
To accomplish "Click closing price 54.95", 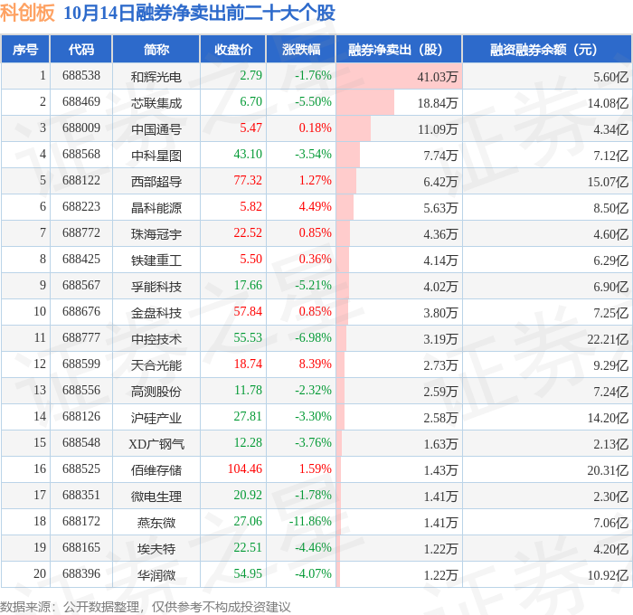I will pos(248,574).
